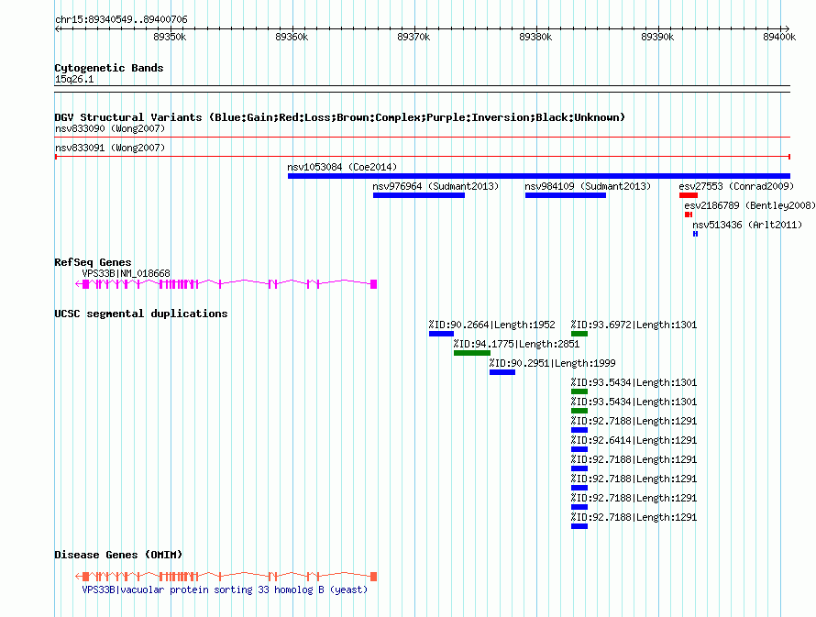Click the %ID:93.6972|Length:1301 label

click(634, 325)
